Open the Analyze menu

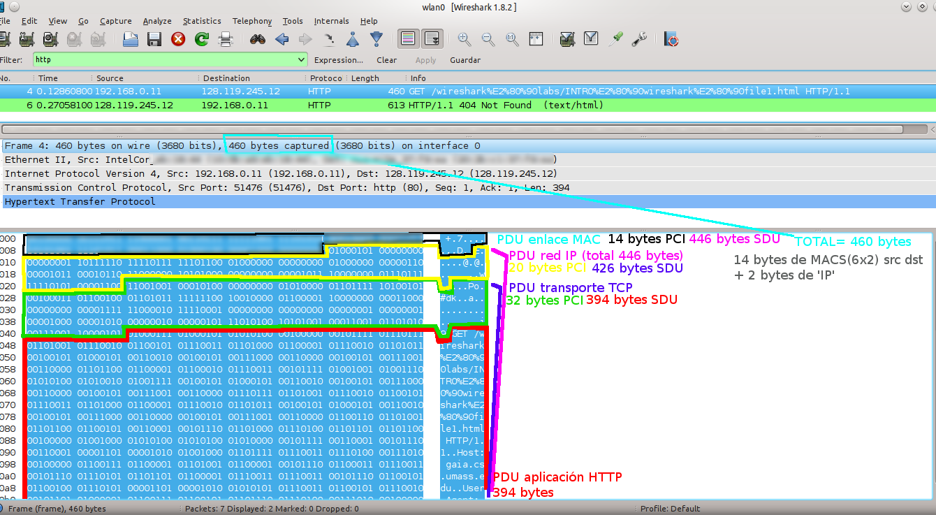157,21
